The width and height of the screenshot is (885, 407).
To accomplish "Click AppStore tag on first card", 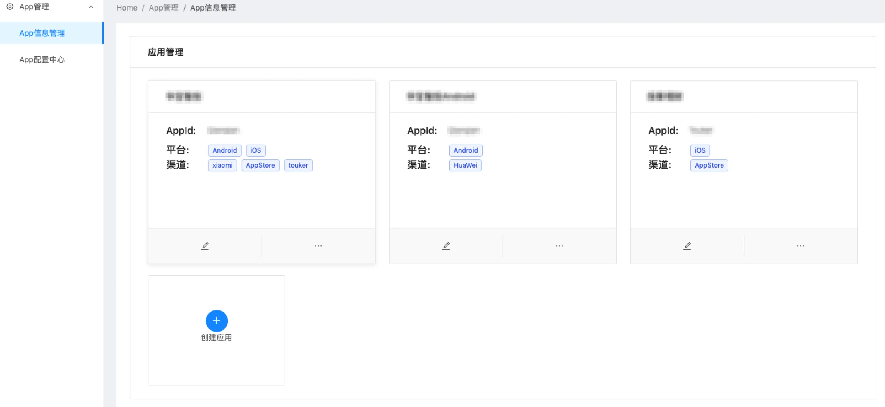I will coord(260,165).
